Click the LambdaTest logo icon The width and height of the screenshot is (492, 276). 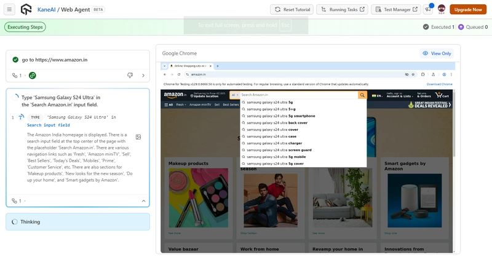[26, 9]
